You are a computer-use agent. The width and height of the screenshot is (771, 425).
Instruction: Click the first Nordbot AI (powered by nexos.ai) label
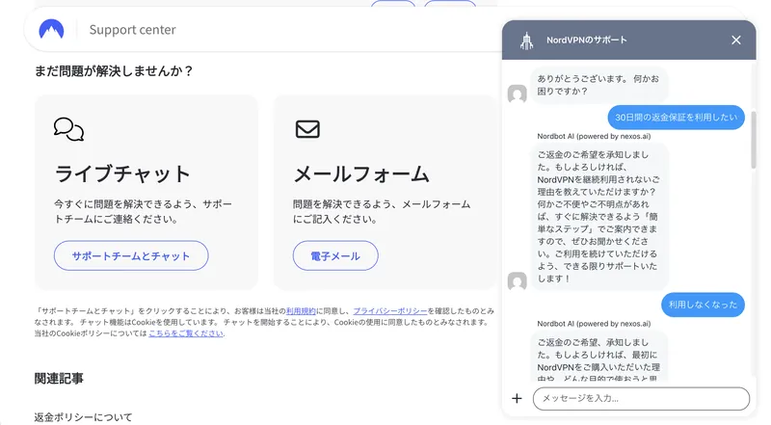point(594,136)
